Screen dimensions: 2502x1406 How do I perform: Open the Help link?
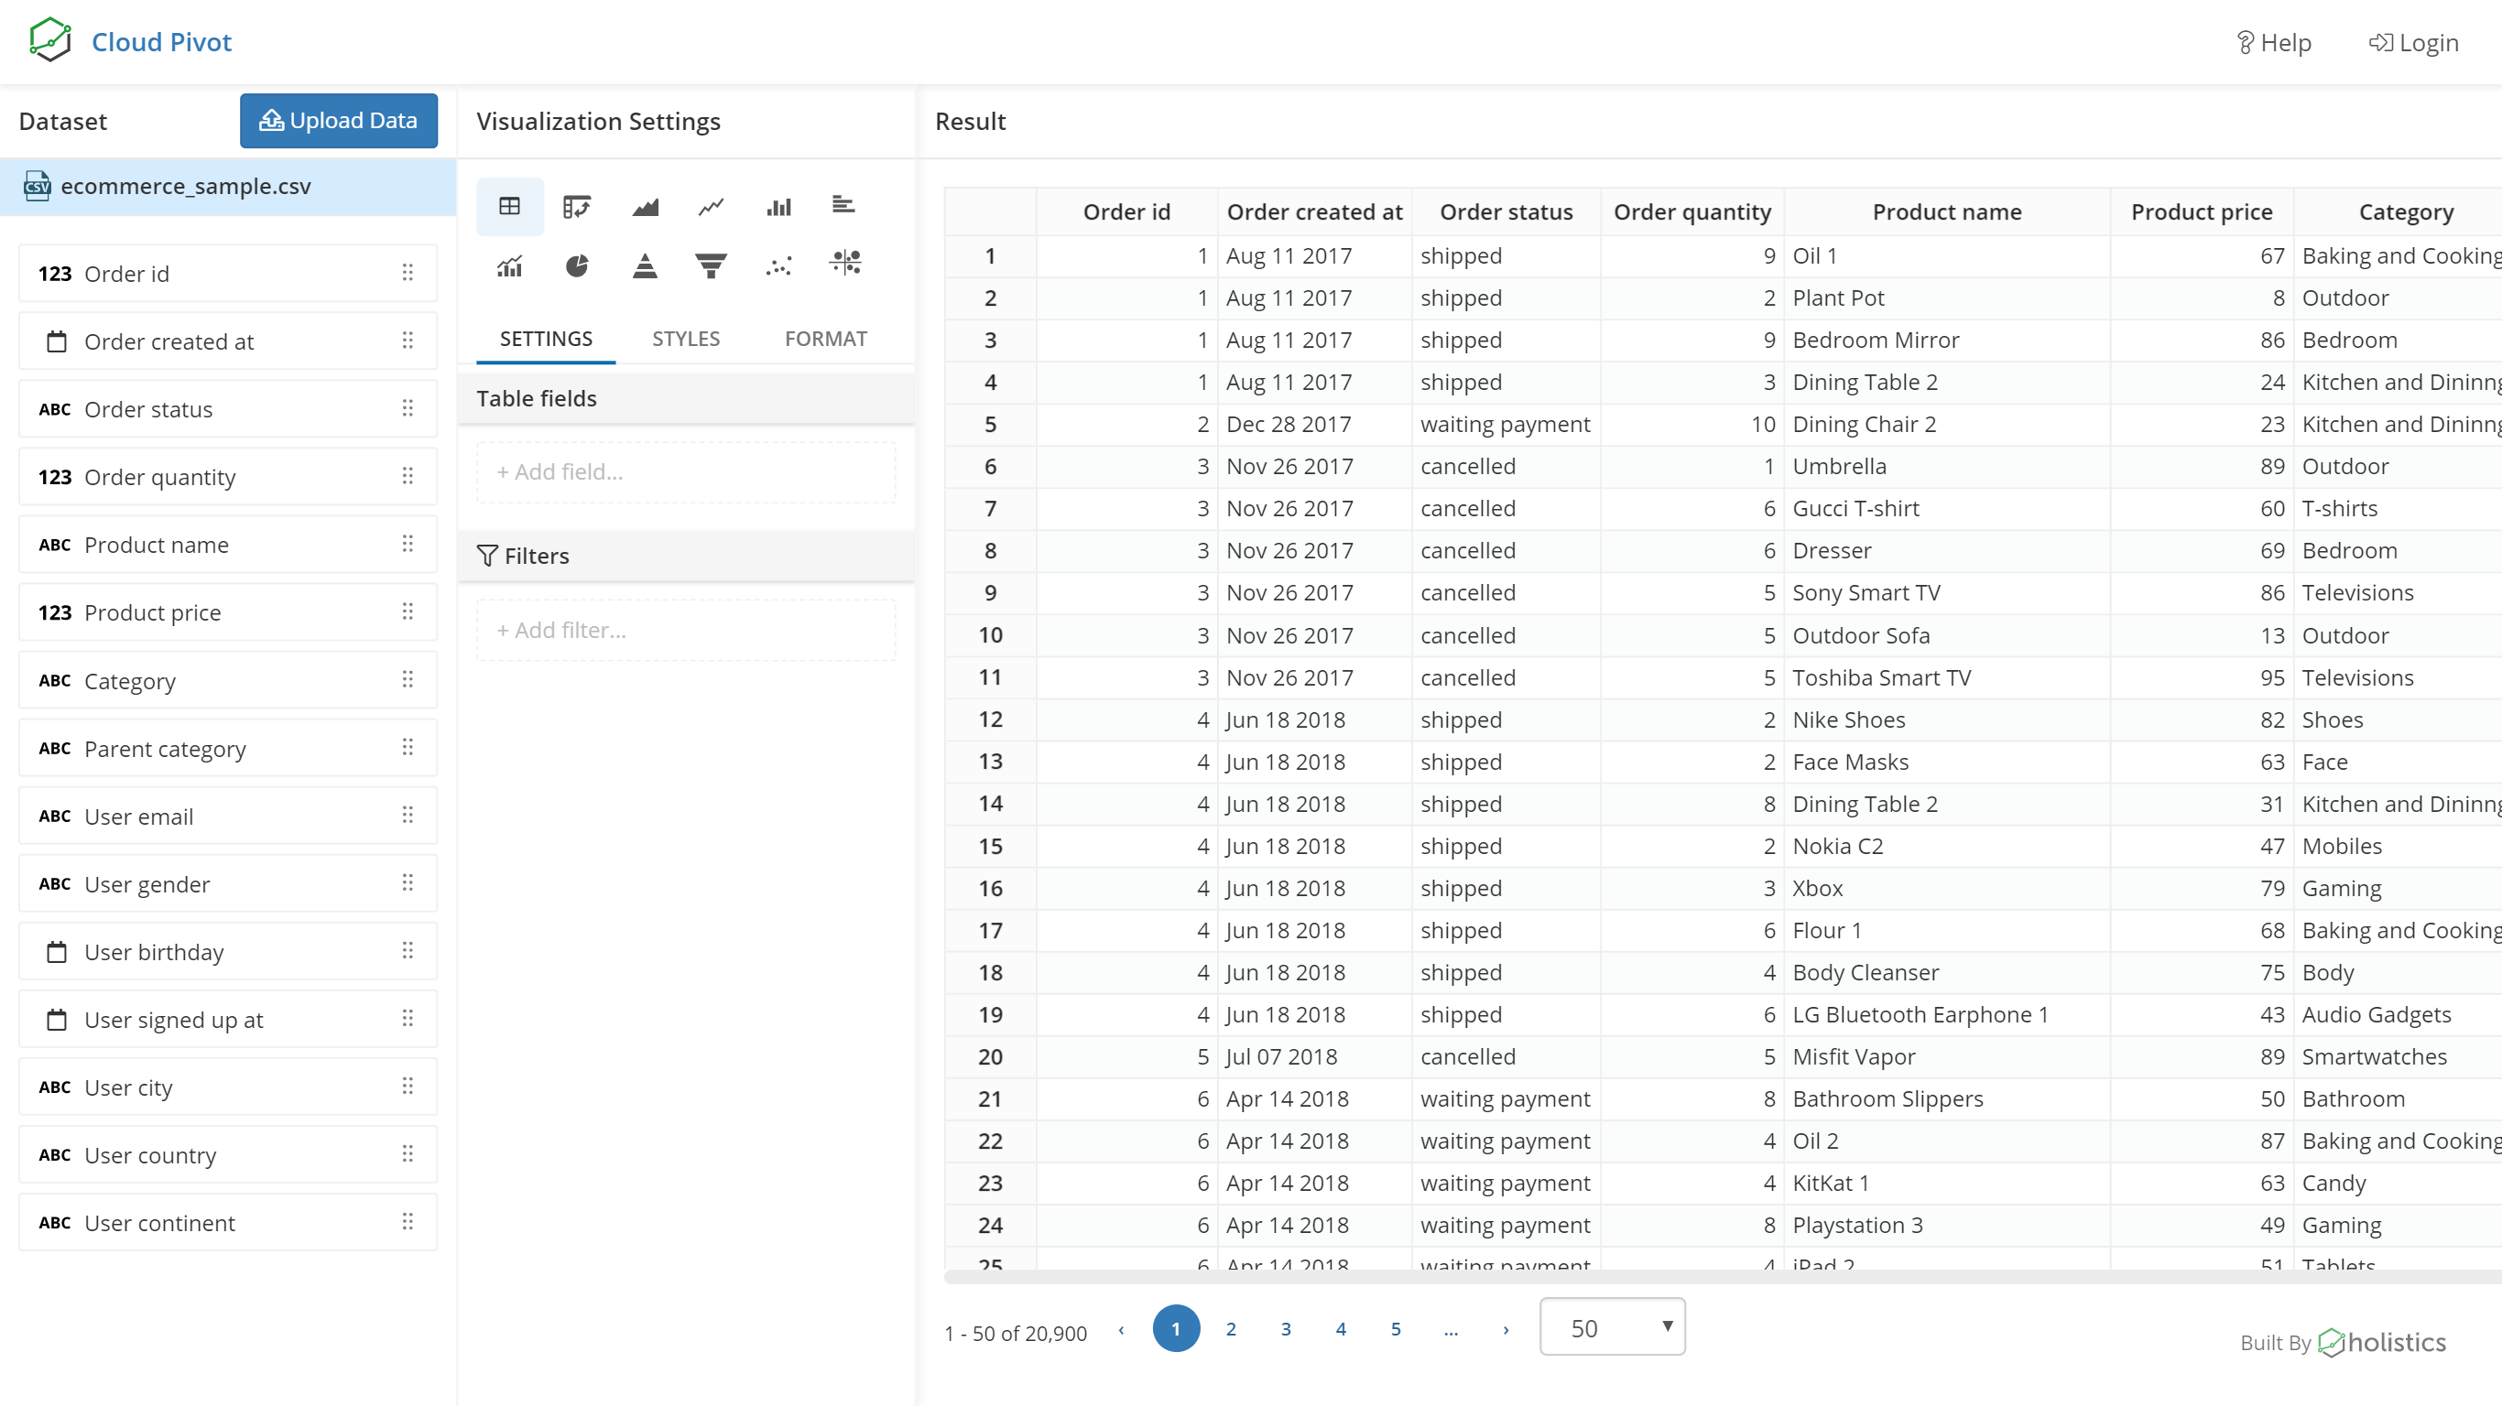tap(2273, 42)
